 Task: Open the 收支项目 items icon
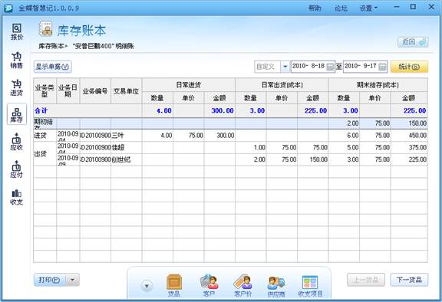[310, 285]
